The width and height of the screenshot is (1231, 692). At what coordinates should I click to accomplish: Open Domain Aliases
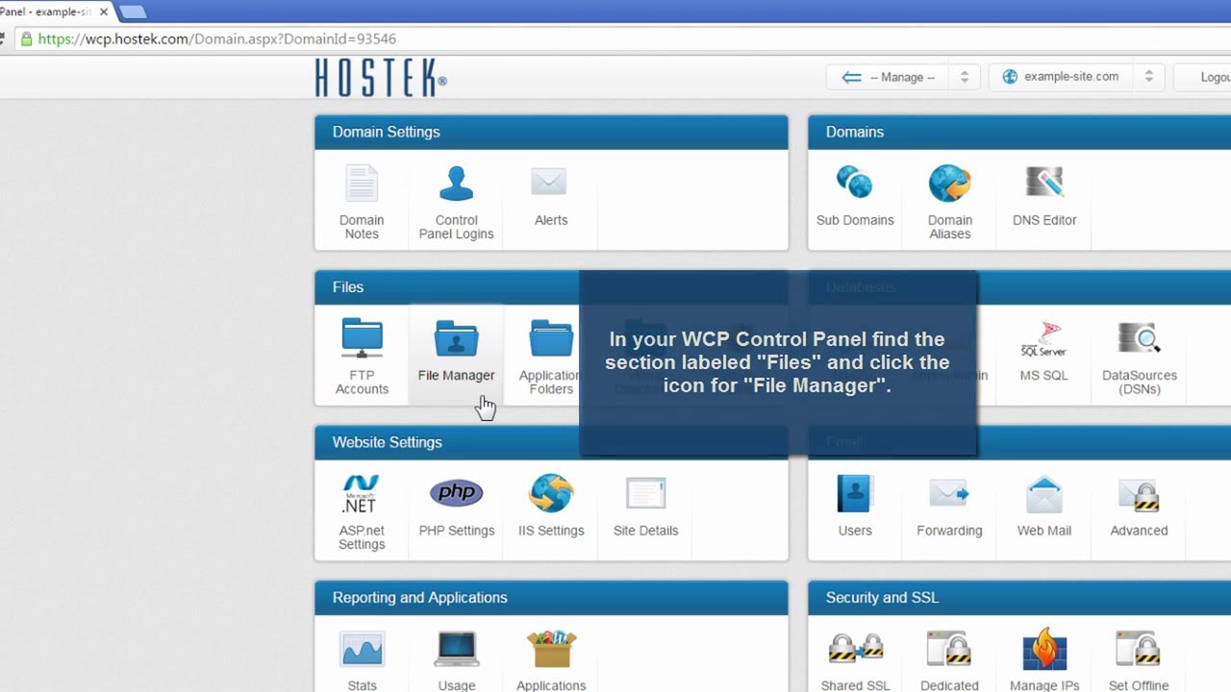pyautogui.click(x=949, y=202)
